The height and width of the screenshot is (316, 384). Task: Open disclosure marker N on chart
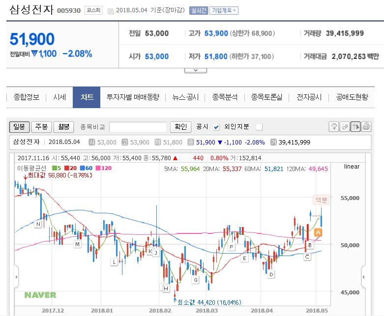(38, 224)
